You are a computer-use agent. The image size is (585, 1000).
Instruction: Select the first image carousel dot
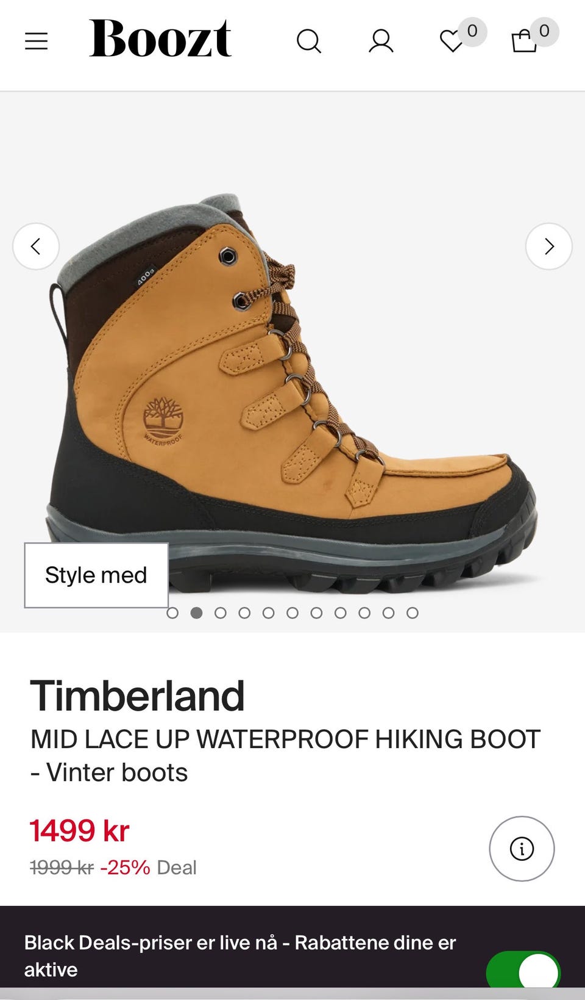pyautogui.click(x=172, y=613)
